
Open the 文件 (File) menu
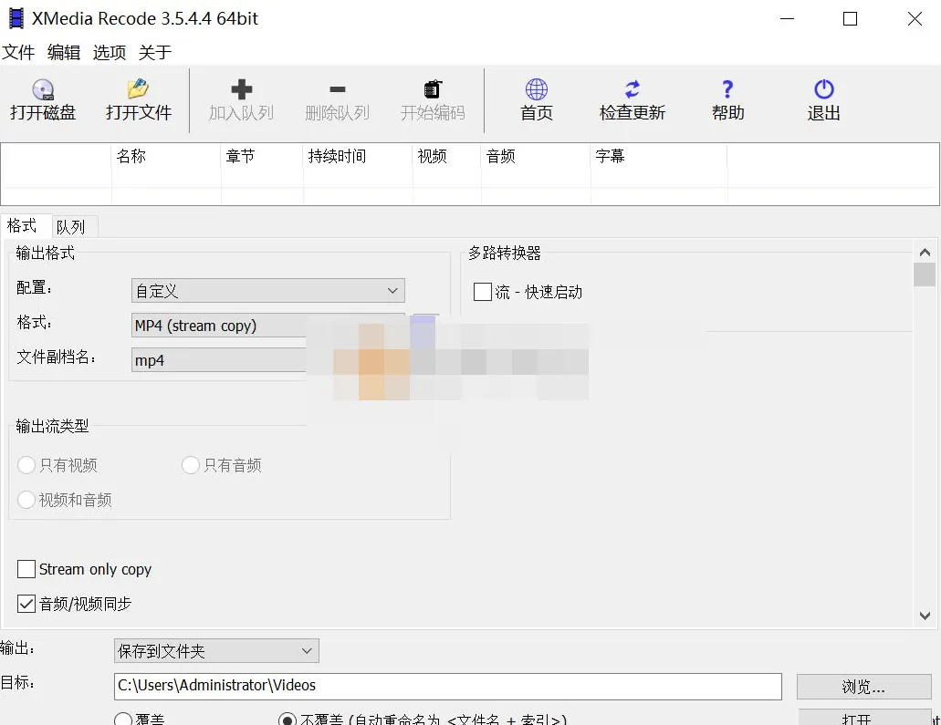click(18, 52)
